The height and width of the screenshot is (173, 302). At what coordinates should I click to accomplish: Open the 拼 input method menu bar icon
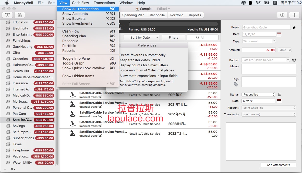pyautogui.click(x=275, y=3)
